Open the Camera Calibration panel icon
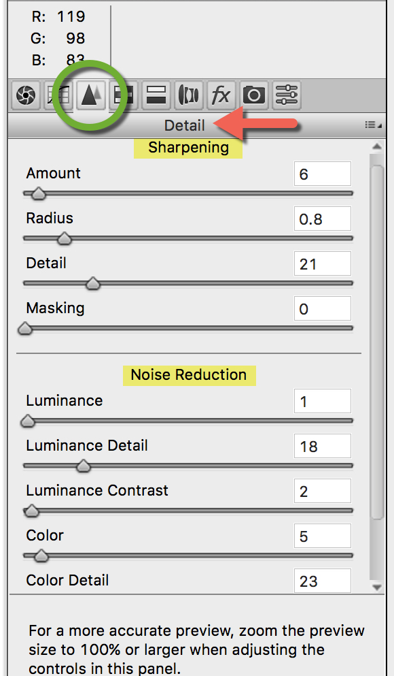The width and height of the screenshot is (394, 676). 254,95
